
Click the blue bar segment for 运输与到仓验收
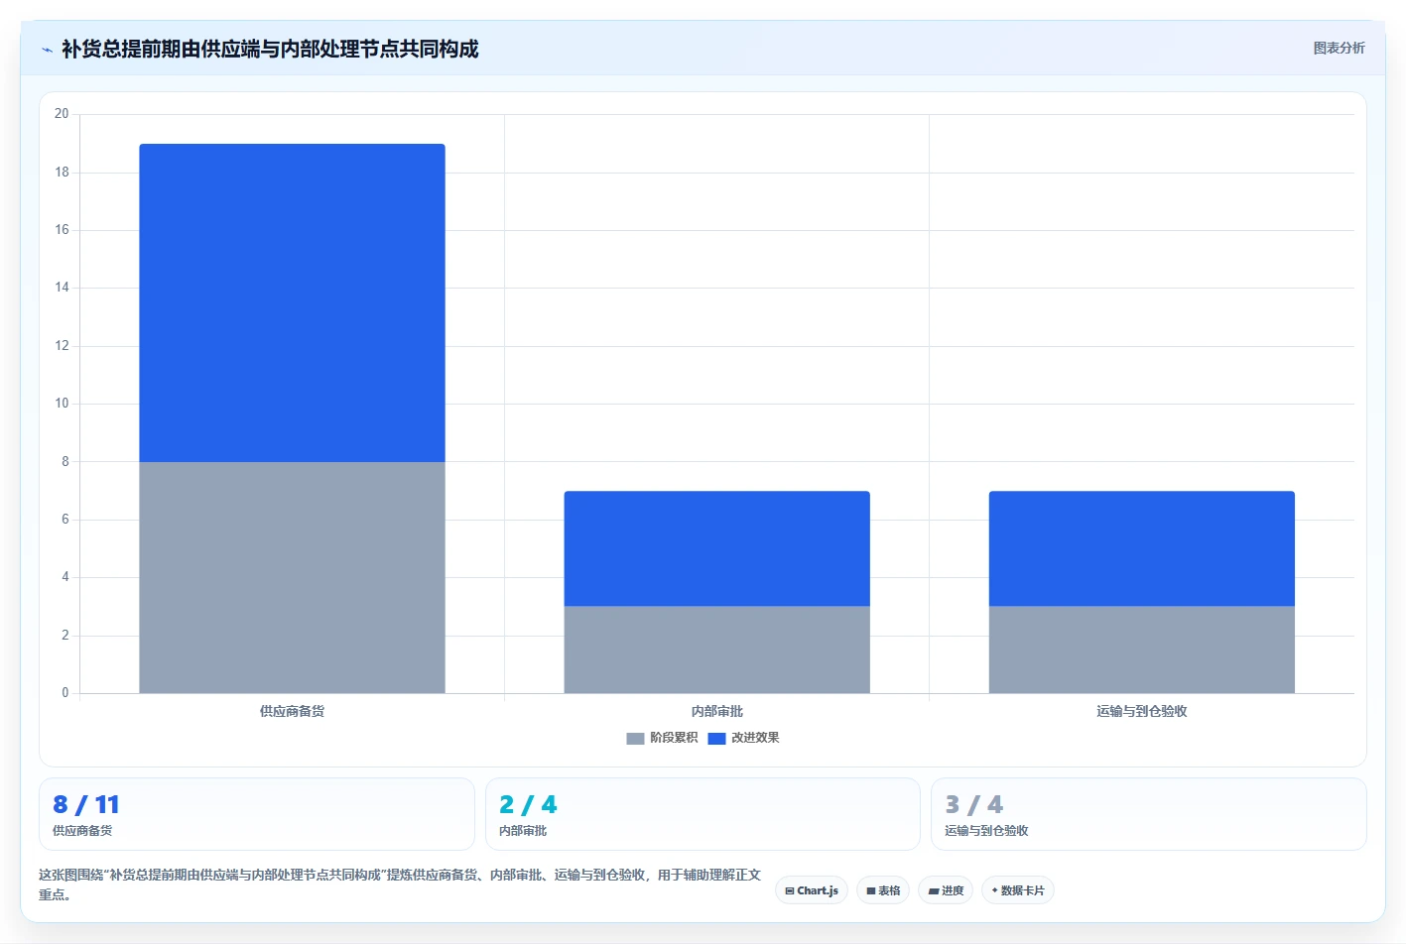pyautogui.click(x=1141, y=548)
